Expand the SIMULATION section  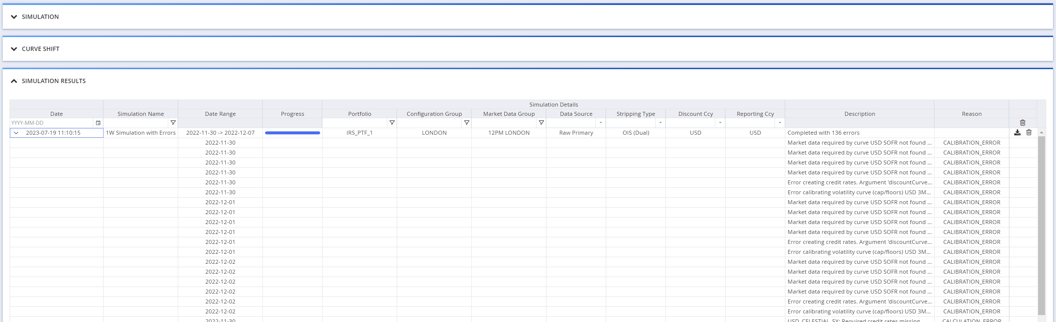(14, 17)
